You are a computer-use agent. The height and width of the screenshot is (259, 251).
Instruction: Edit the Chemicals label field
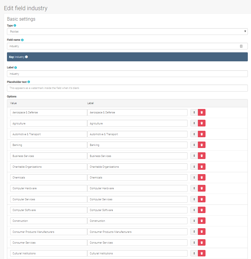[137, 178]
